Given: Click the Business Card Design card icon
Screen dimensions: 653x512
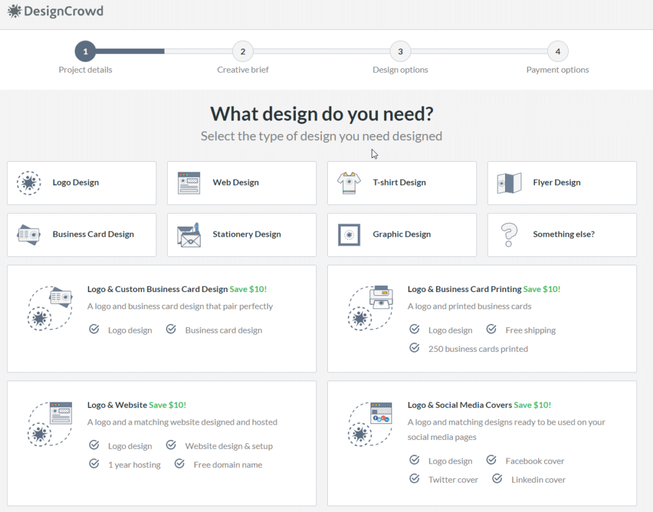Looking at the screenshot, I should 29,235.
